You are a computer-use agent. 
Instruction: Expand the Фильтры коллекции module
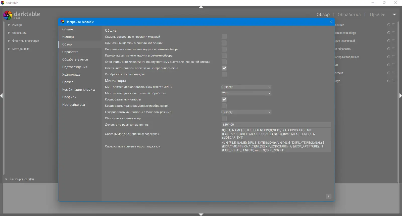[9, 41]
